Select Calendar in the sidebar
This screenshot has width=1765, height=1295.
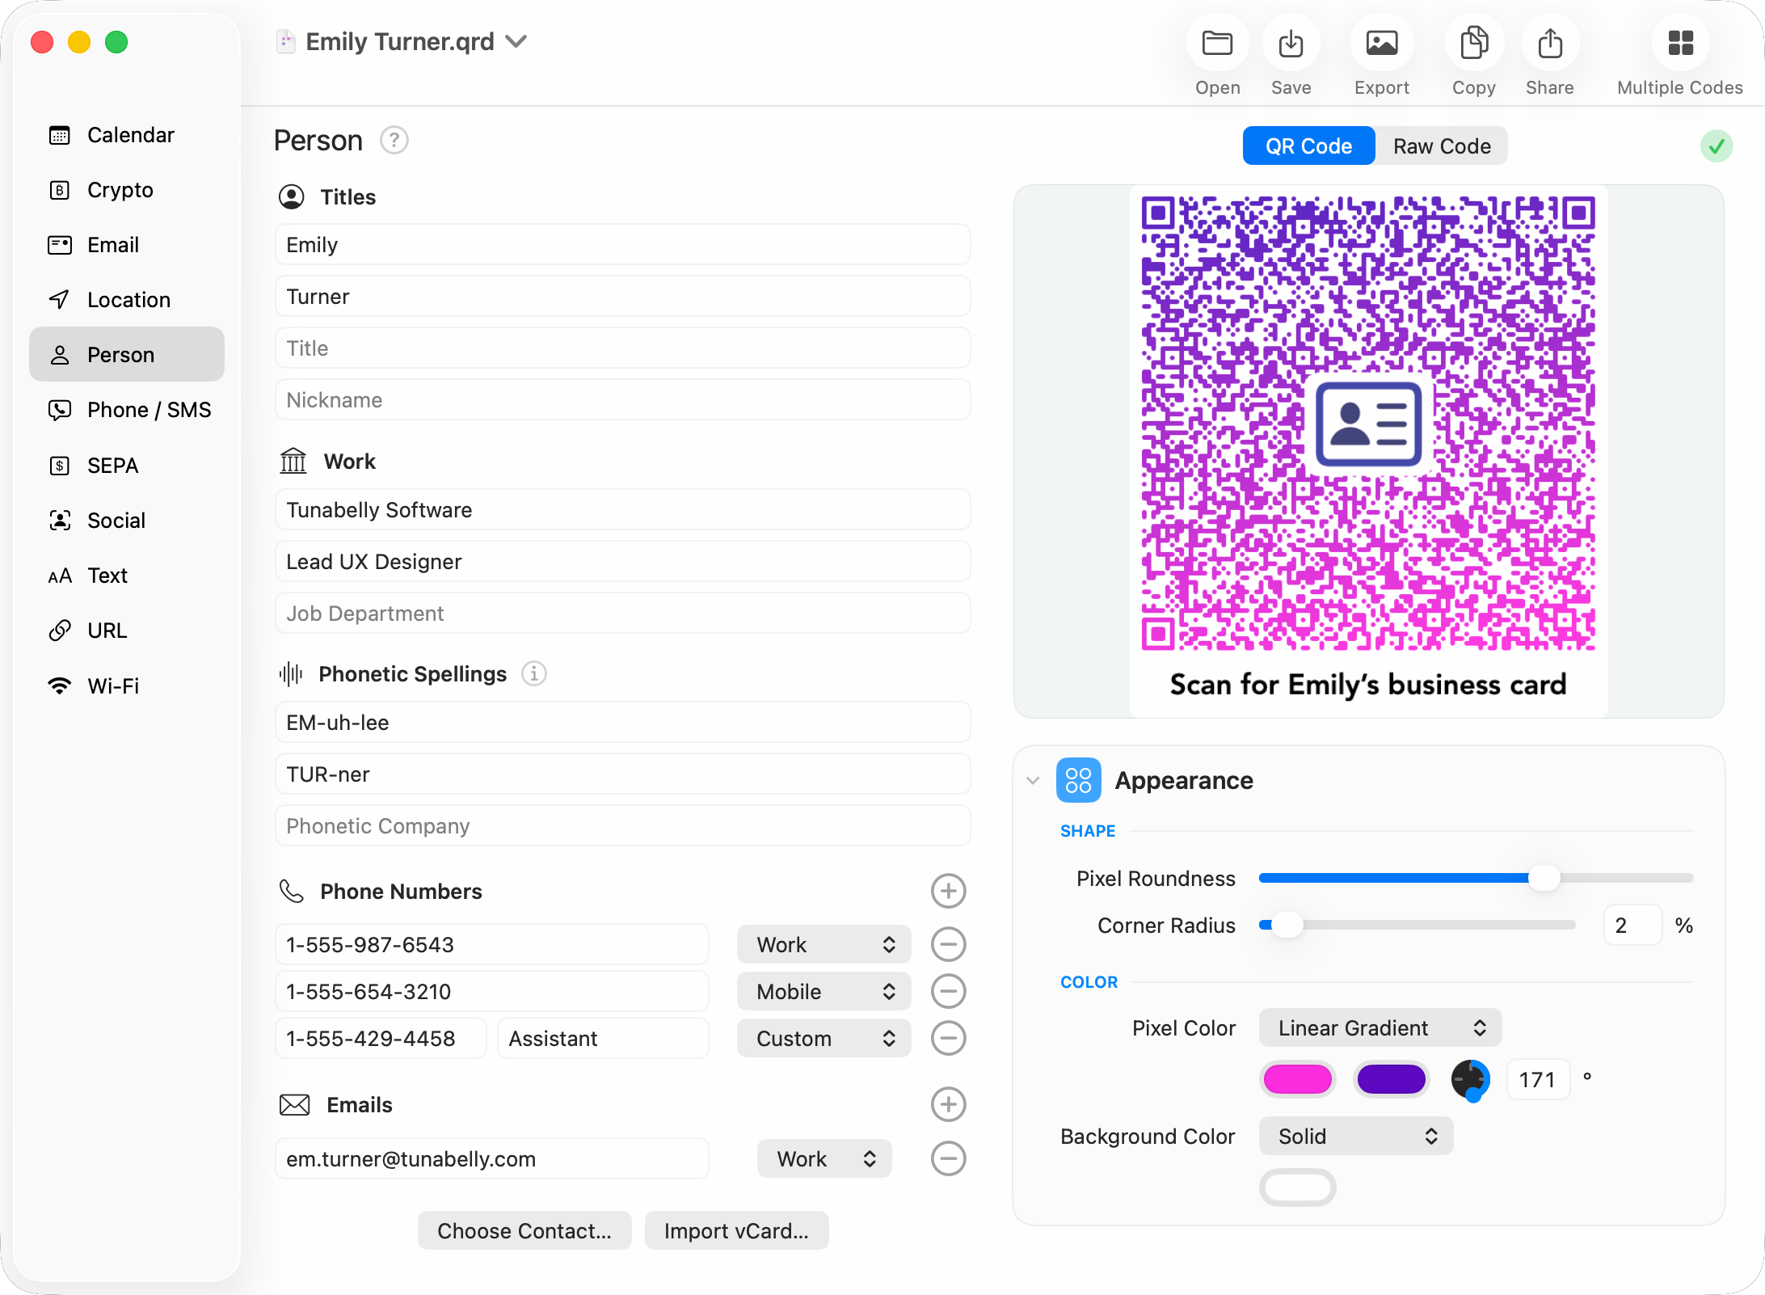coord(127,135)
